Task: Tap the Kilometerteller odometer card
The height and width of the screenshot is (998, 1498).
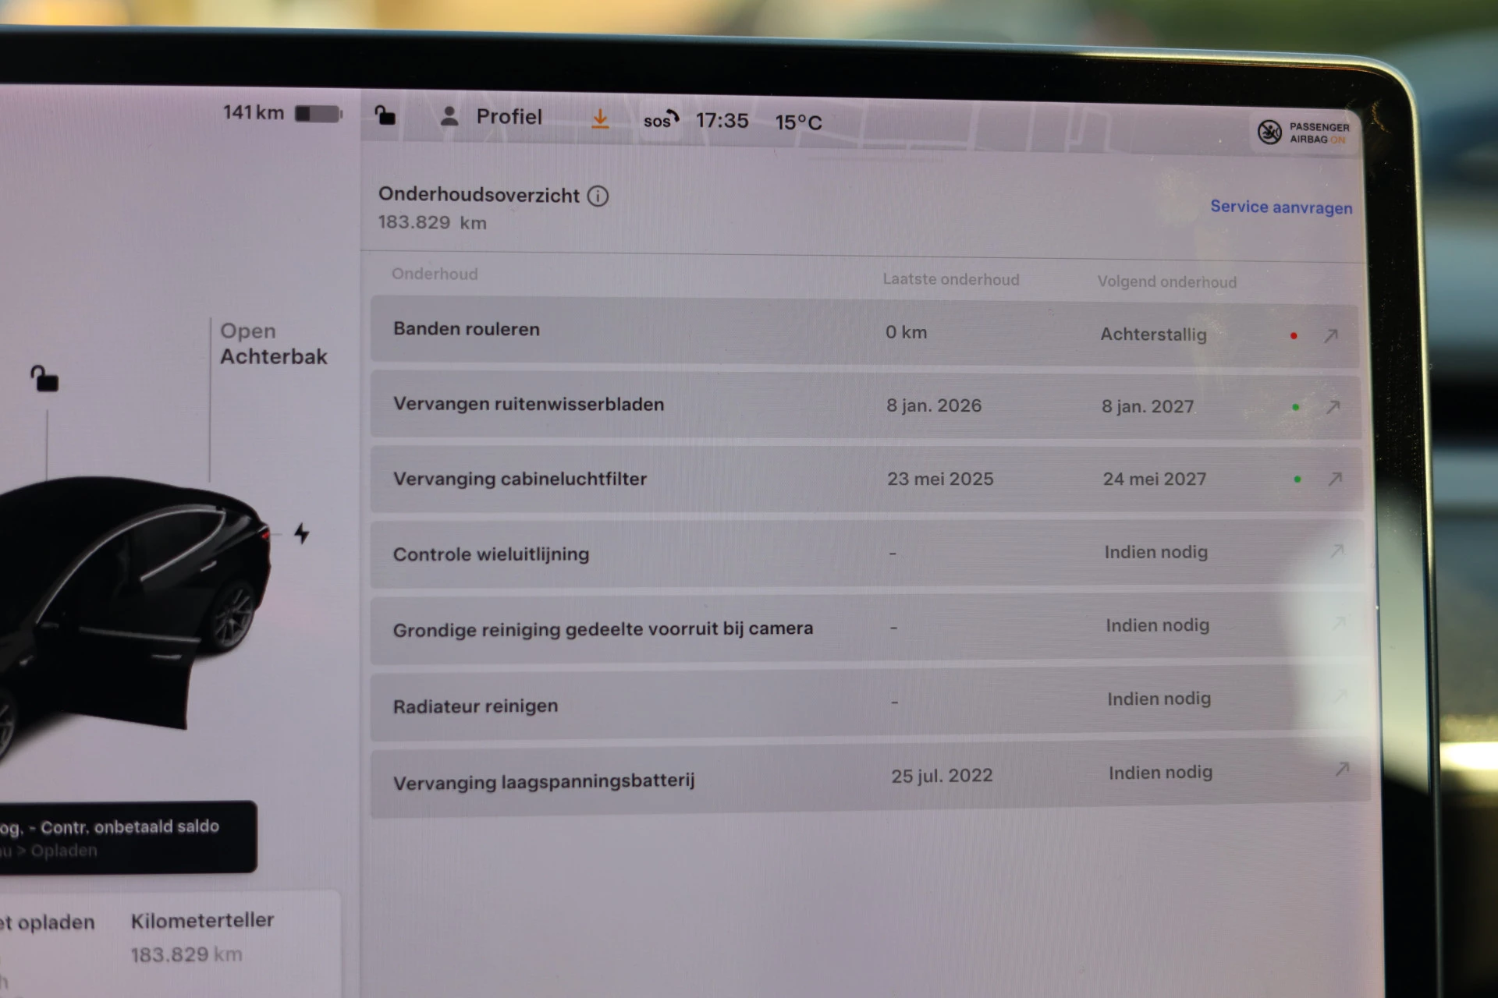Action: [x=201, y=936]
